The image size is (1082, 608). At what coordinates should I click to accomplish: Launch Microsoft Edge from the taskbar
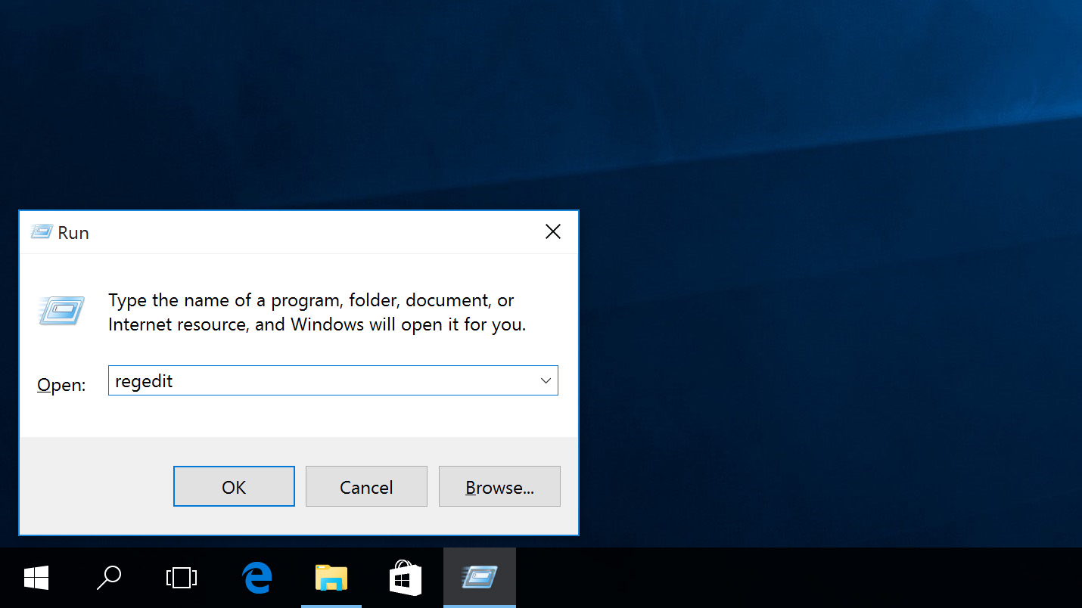(257, 577)
